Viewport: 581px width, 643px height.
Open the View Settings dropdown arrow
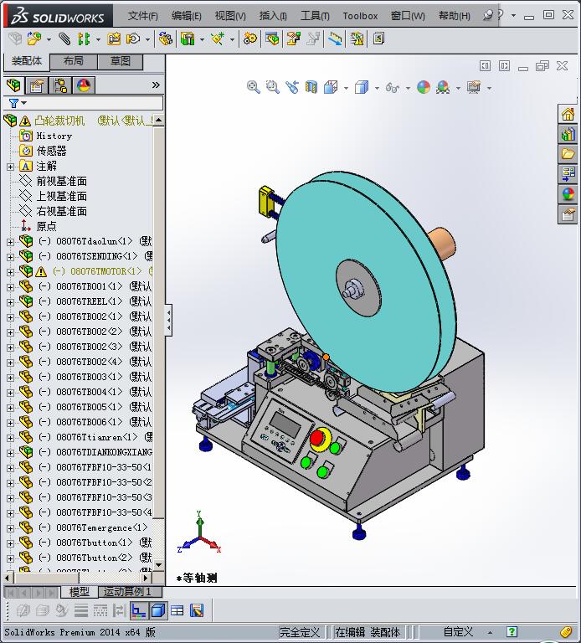coord(489,88)
